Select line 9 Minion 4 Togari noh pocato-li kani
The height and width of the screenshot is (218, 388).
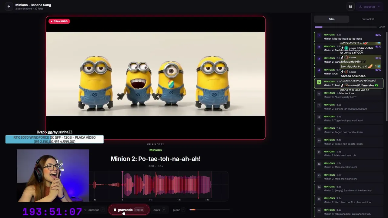(349, 130)
